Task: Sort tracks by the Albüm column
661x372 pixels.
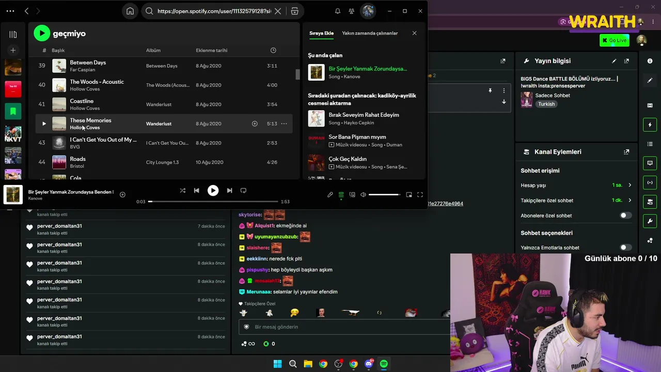Action: tap(153, 50)
